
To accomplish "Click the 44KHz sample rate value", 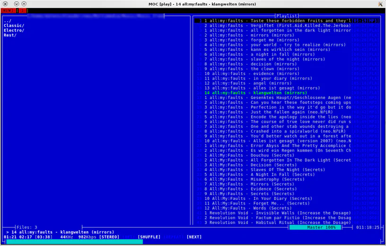I will tap(67, 237).
